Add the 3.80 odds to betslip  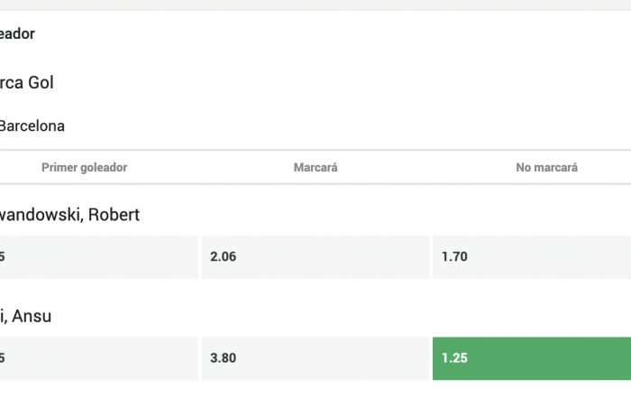[x=315, y=358]
